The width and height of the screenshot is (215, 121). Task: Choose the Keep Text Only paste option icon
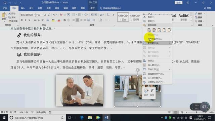click(169, 30)
